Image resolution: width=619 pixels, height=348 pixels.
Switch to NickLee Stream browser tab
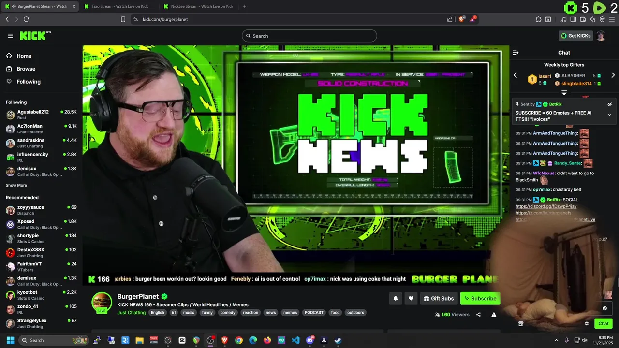[199, 6]
